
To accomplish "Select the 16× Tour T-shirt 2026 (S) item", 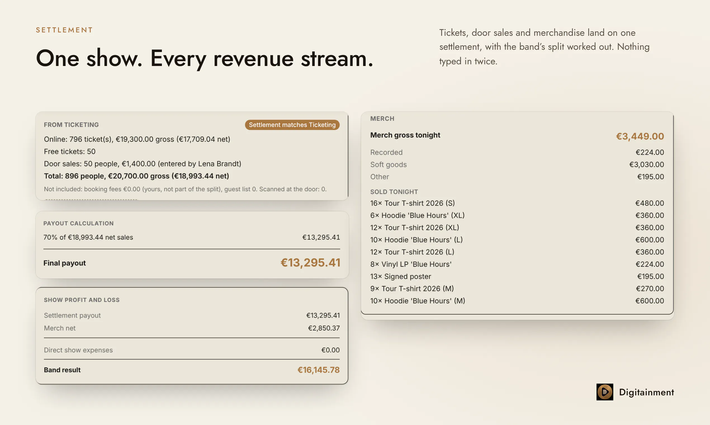I will click(x=517, y=203).
